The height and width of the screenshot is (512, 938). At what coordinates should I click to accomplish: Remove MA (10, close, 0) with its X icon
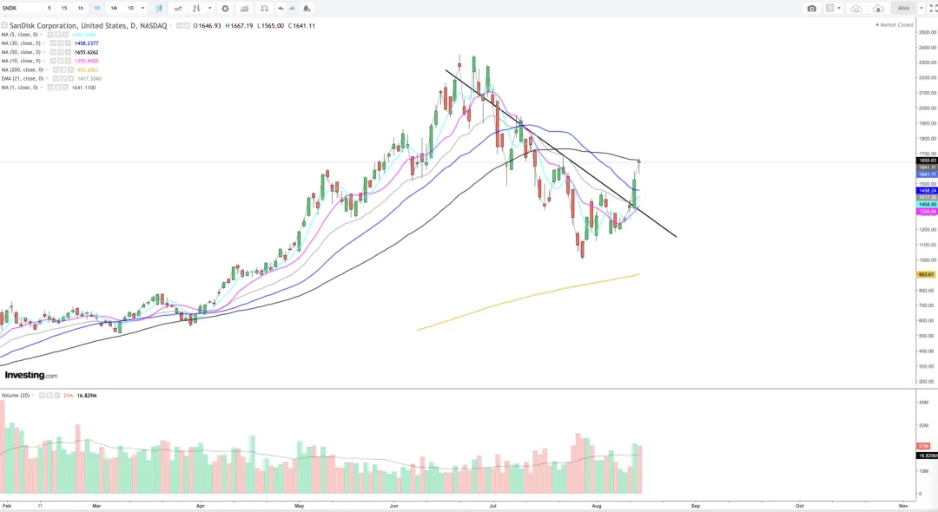tap(68, 61)
